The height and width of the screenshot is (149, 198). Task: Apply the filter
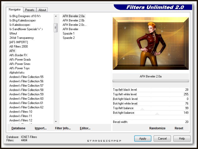(143, 139)
